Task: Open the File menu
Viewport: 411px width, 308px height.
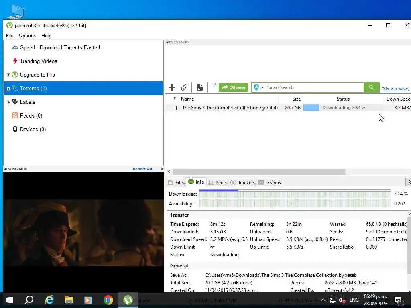Action: [x=10, y=36]
